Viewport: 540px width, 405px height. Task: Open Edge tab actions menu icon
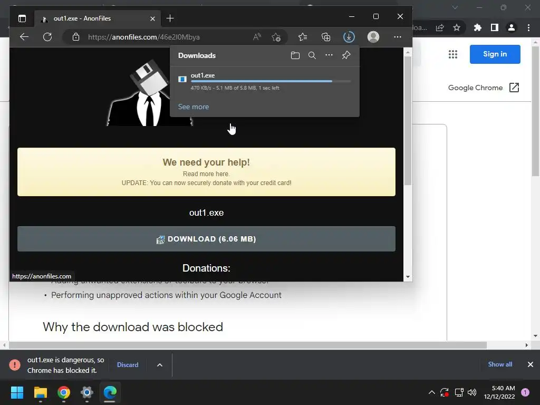coord(22,18)
